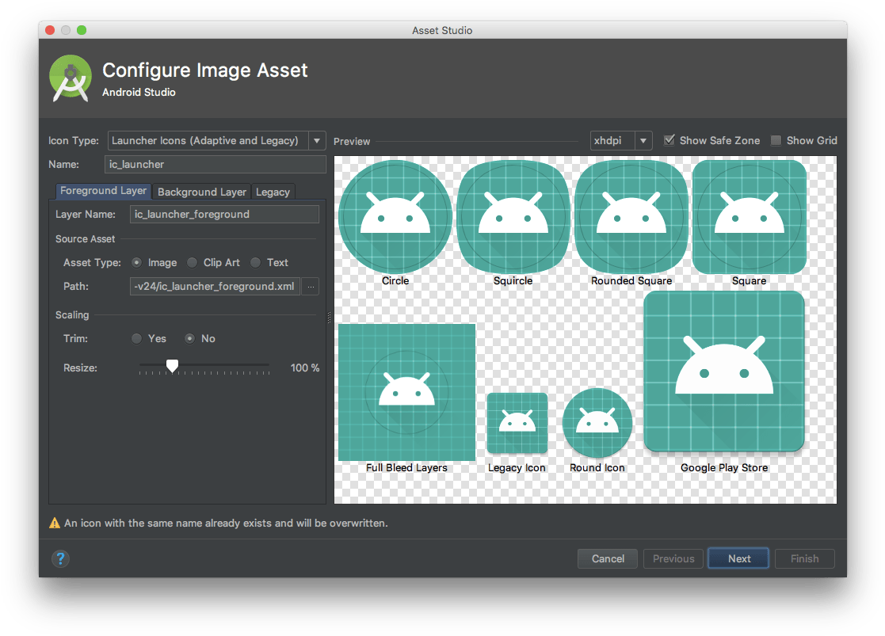The image size is (885, 636).
Task: Set Trim to No
Action: 189,339
